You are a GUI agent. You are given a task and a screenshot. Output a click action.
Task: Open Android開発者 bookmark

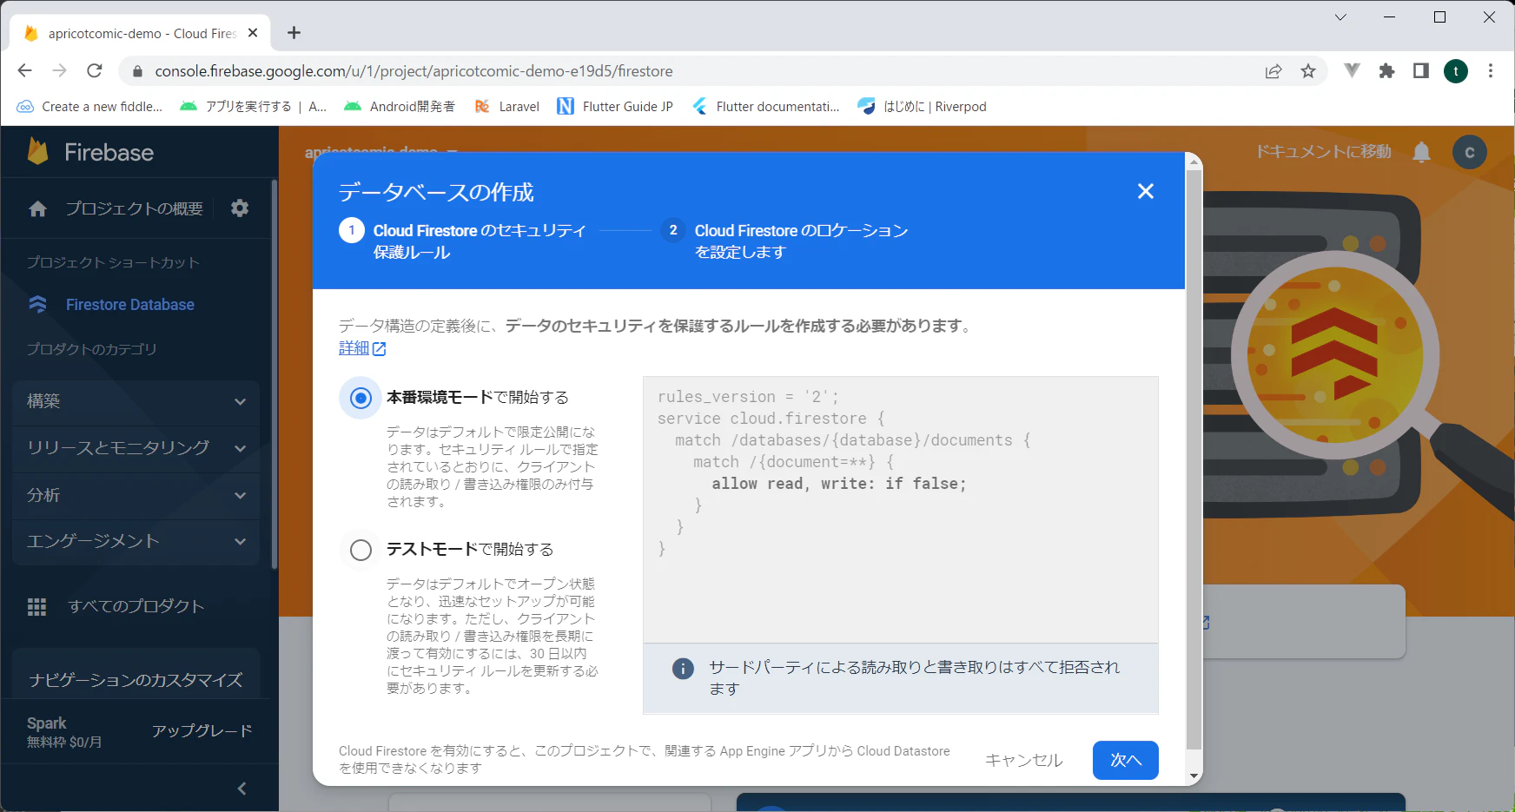tap(400, 107)
